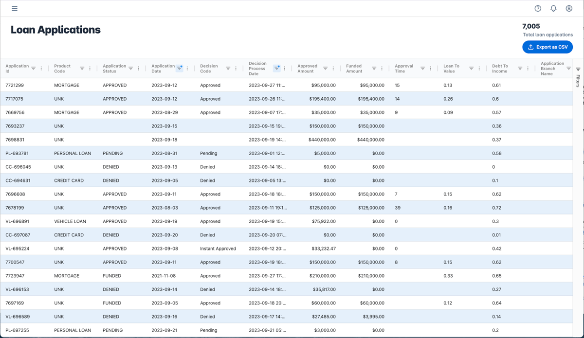Open Approval Time column three-dot menu

point(431,69)
